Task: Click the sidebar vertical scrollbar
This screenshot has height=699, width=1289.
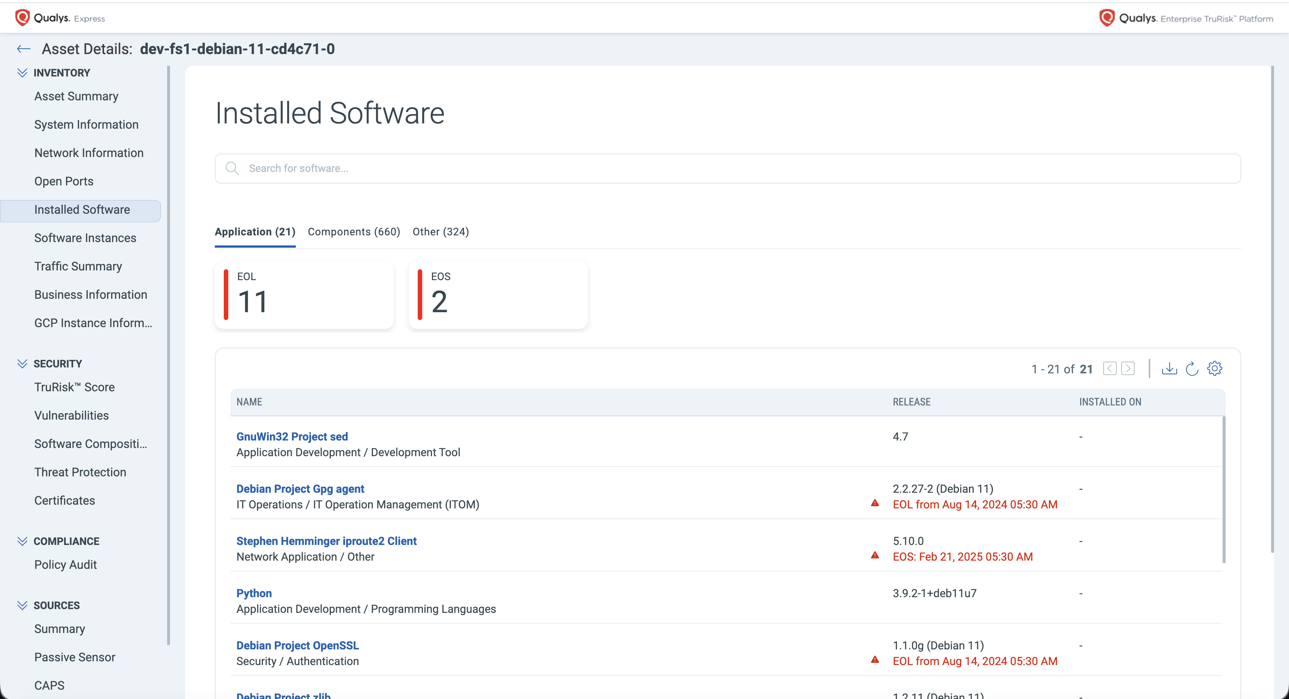Action: point(169,355)
